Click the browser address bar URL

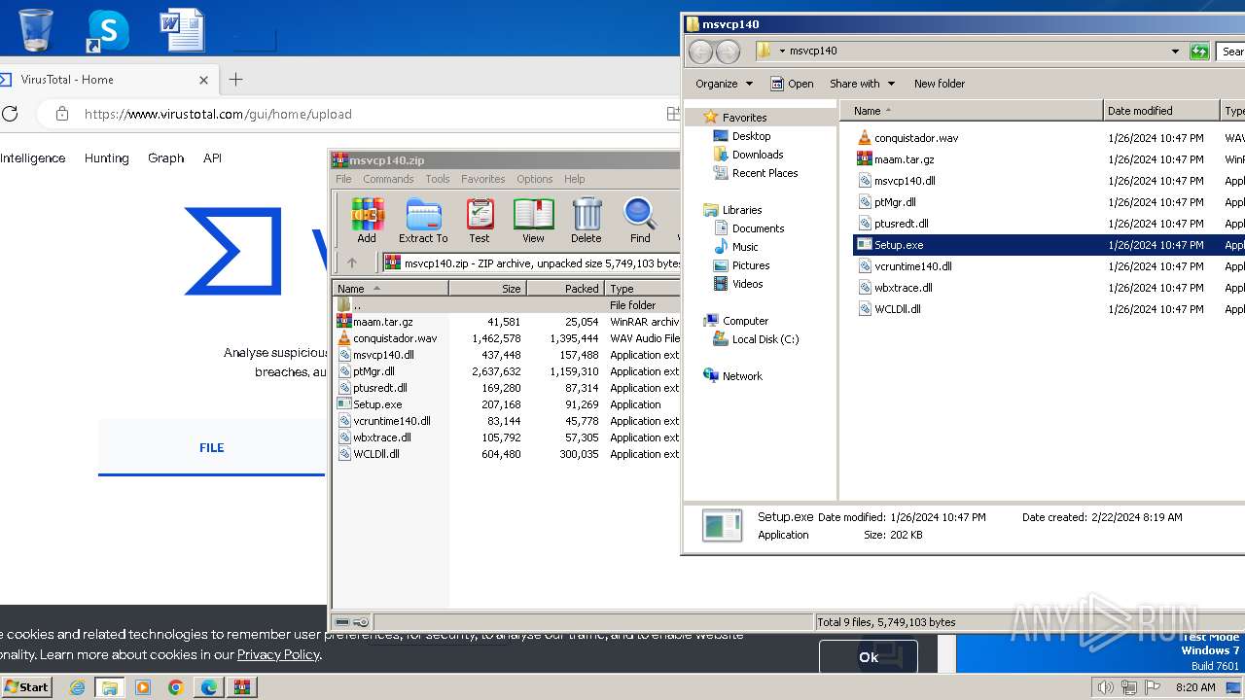click(x=218, y=114)
